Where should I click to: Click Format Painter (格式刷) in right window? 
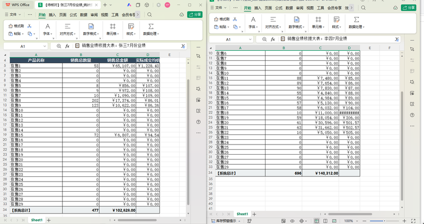[222, 19]
